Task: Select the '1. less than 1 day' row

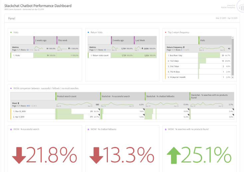Action: pyautogui.click(x=198, y=55)
